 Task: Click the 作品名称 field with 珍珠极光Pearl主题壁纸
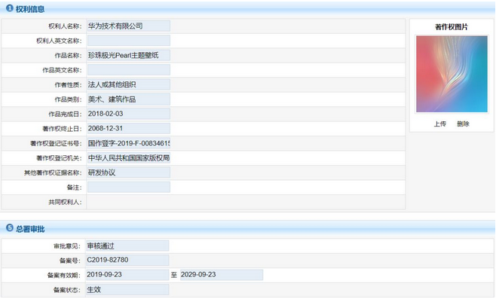click(129, 55)
